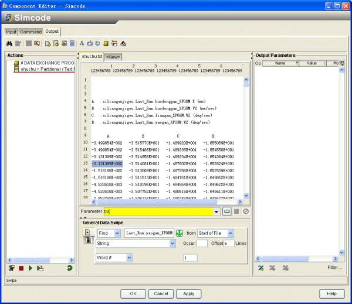The width and height of the screenshot is (352, 304).
Task: Click the Cancel button
Action: click(x=161, y=293)
